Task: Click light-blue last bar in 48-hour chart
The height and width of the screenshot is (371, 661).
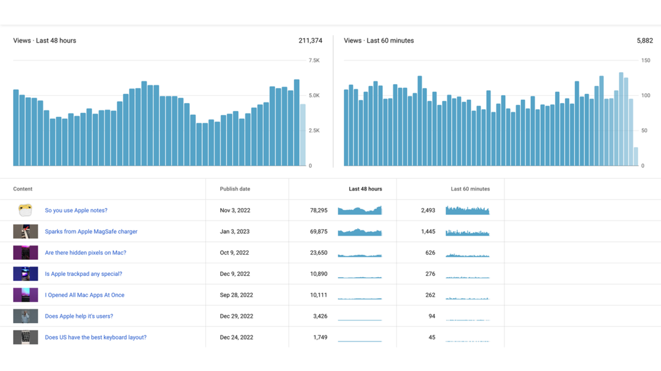Action: pyautogui.click(x=303, y=135)
